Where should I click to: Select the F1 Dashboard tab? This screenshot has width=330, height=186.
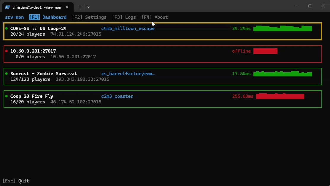click(x=48, y=17)
